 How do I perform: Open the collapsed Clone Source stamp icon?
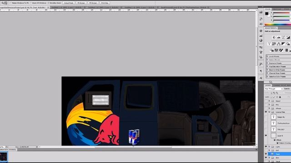[x=261, y=57]
